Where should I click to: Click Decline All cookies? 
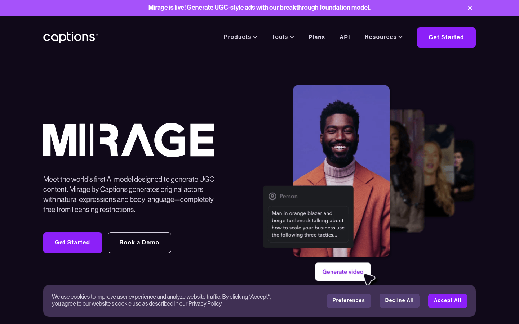[x=399, y=301]
